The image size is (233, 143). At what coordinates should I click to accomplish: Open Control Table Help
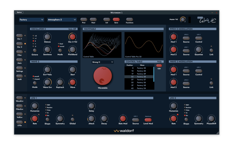pyautogui.click(x=159, y=62)
